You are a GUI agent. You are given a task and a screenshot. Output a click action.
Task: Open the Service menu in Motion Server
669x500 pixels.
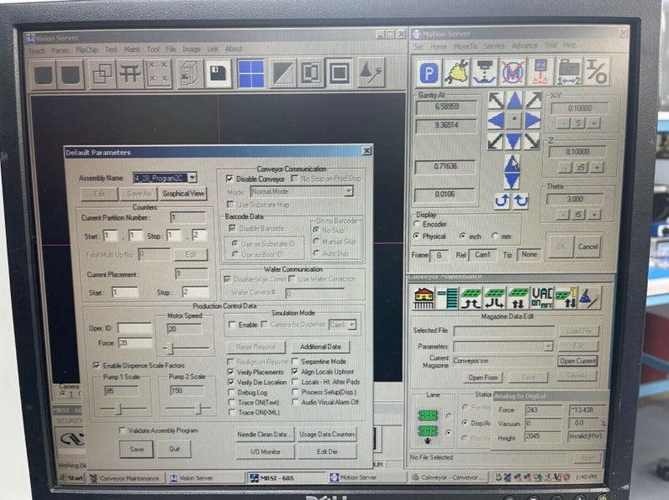(x=494, y=45)
